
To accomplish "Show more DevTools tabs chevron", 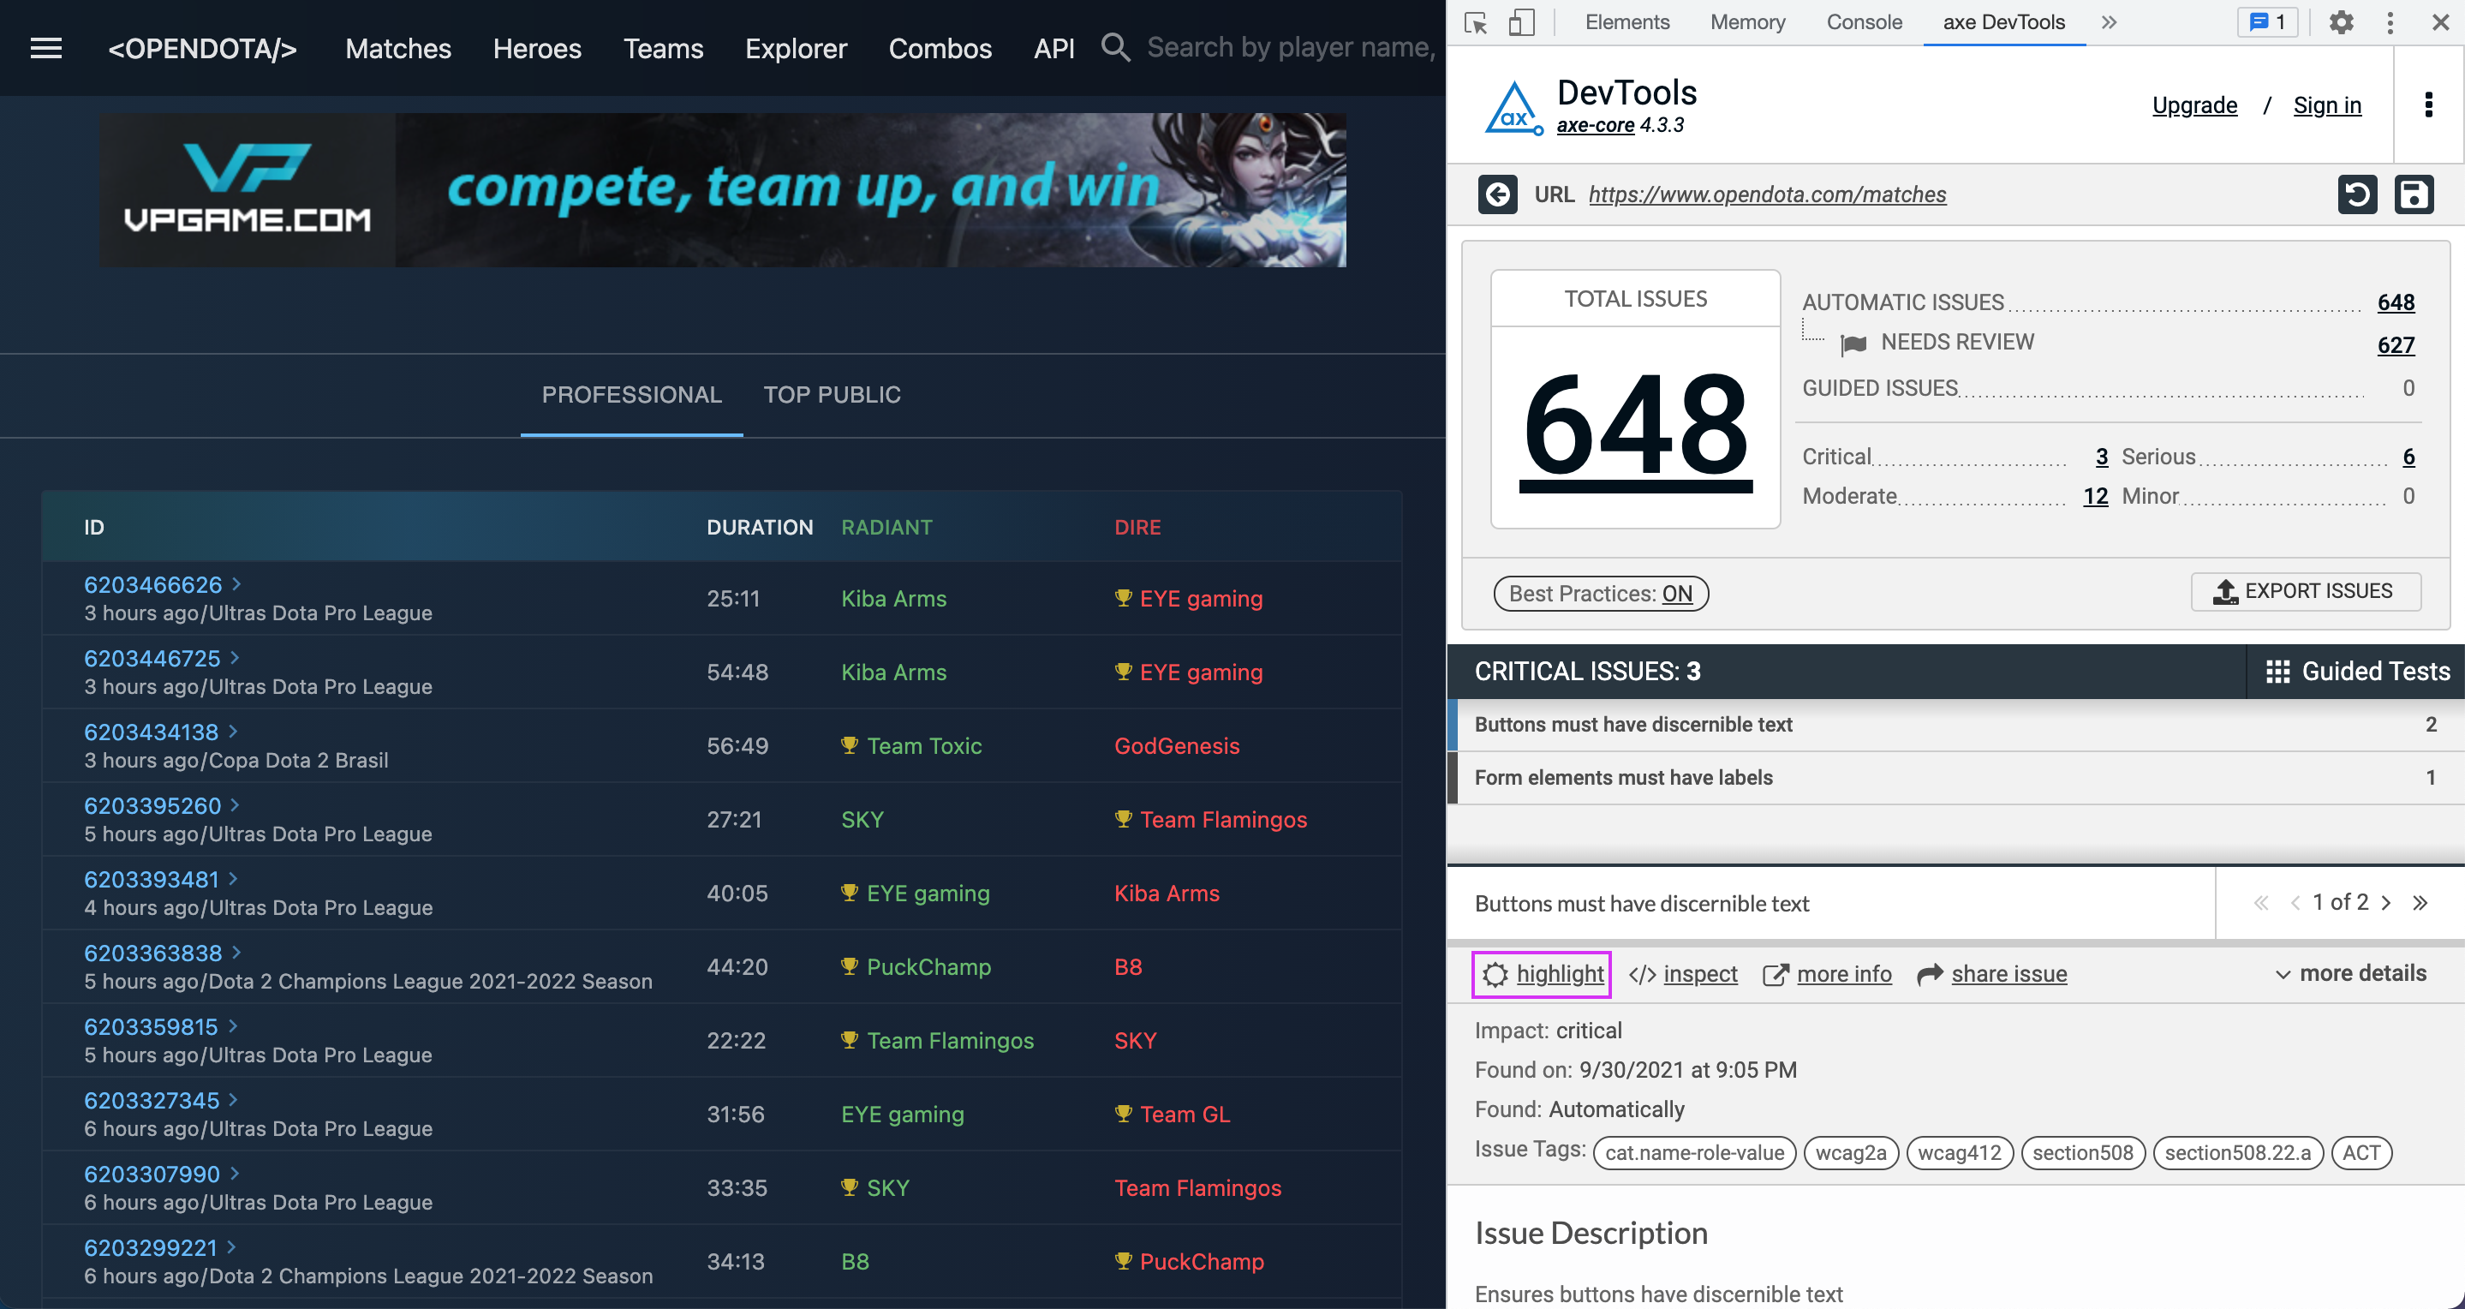I will coord(2109,22).
